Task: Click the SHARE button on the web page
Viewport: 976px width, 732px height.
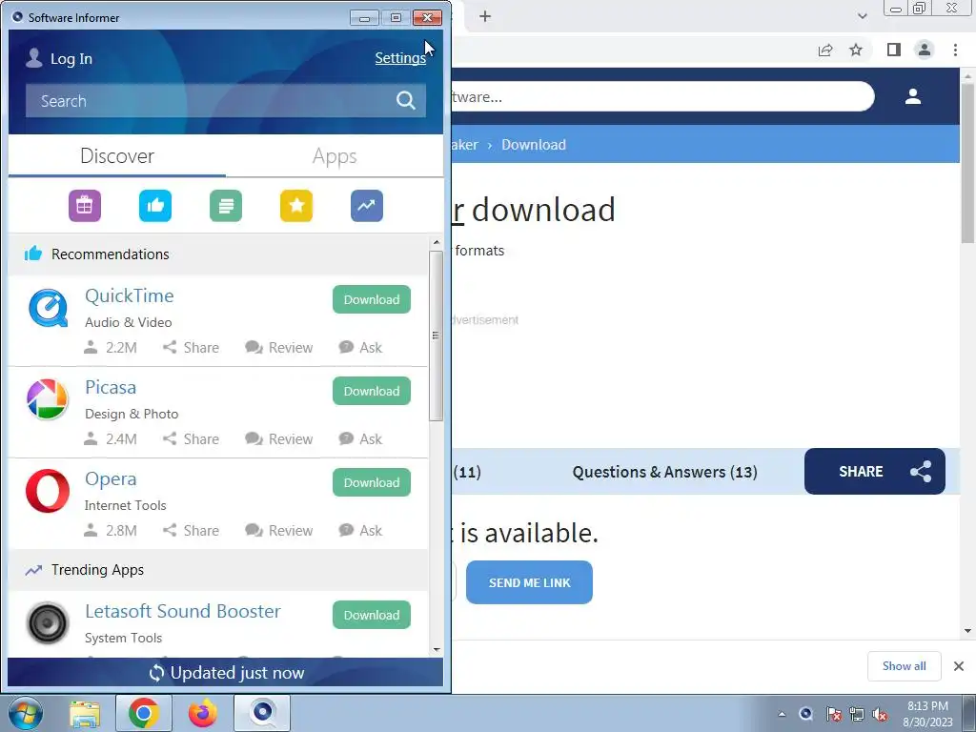Action: tap(875, 471)
